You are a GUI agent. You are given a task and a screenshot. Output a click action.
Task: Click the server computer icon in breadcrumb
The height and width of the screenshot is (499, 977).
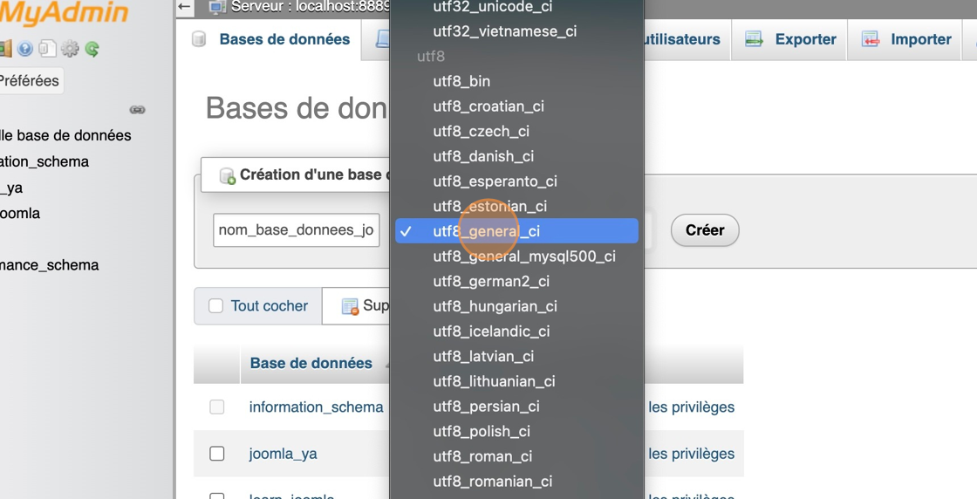point(217,7)
